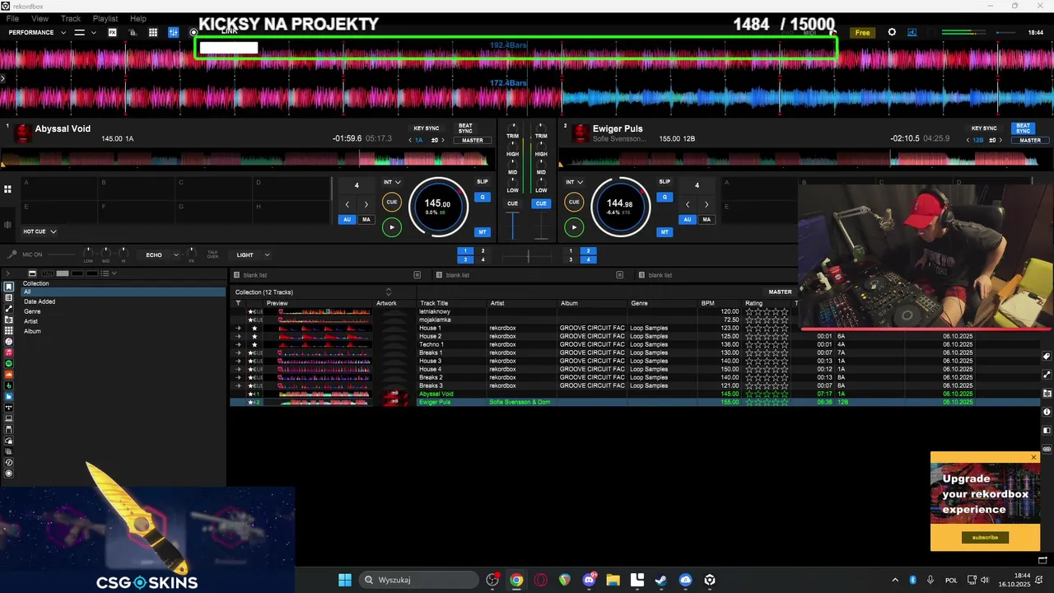The width and height of the screenshot is (1054, 593).
Task: Open the iTunes icon in sidebar
Action: [x=9, y=341]
